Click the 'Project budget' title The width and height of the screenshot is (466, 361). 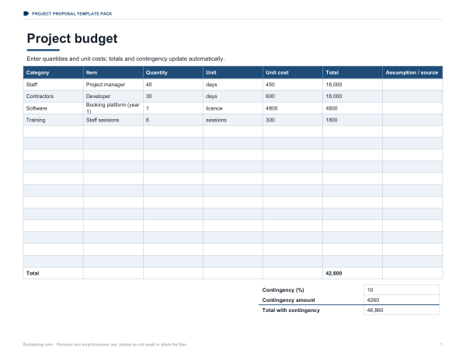[x=72, y=38]
